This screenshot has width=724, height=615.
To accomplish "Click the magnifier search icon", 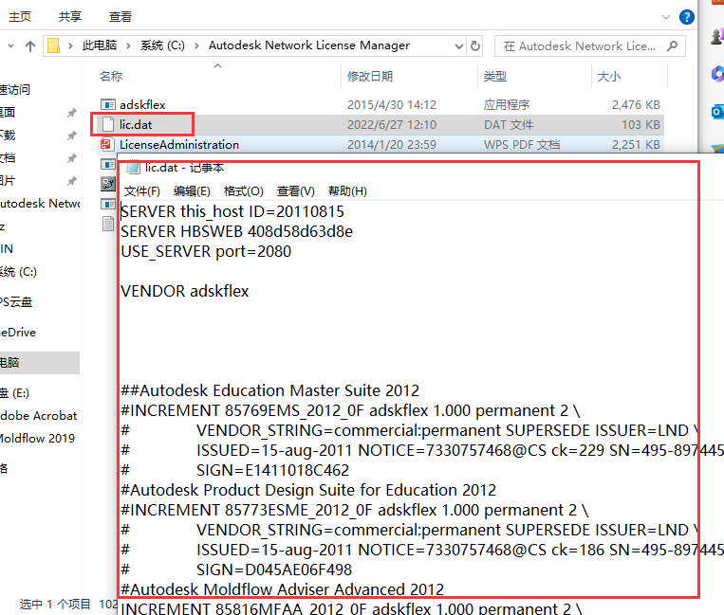I will point(672,45).
